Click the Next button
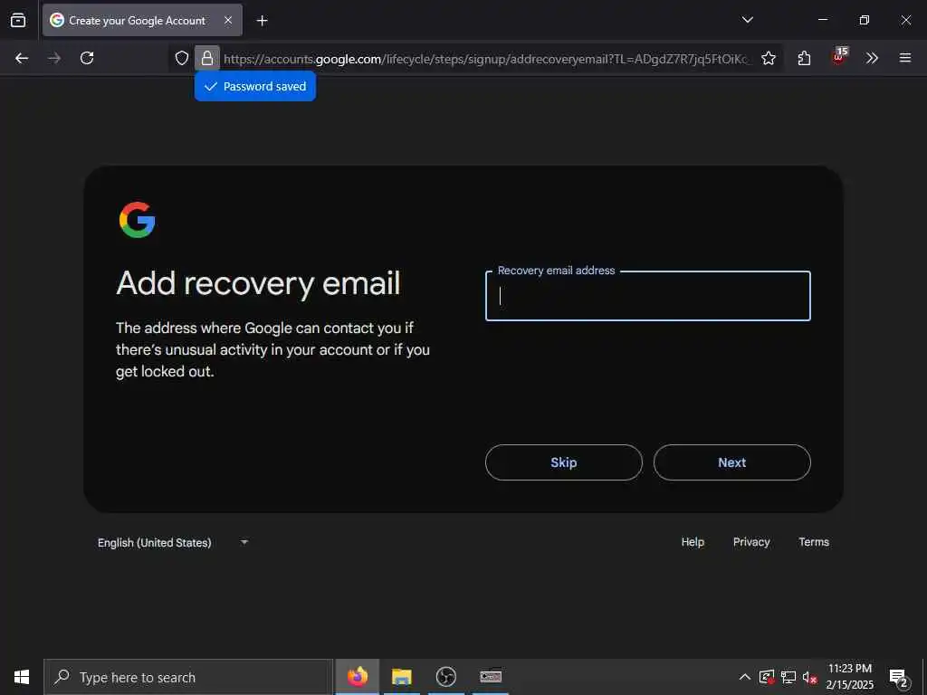The image size is (927, 695). [x=731, y=462]
